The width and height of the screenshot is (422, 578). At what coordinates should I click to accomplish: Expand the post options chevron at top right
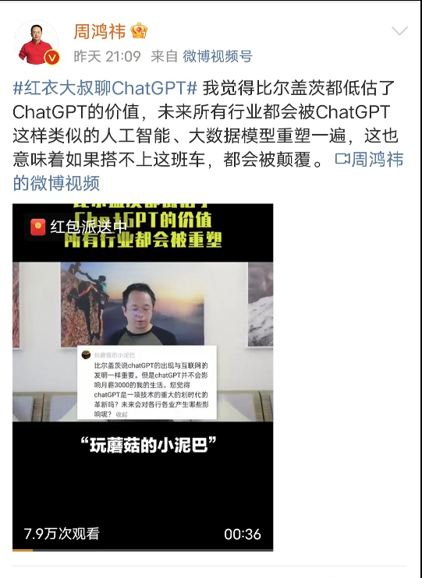pos(399,30)
